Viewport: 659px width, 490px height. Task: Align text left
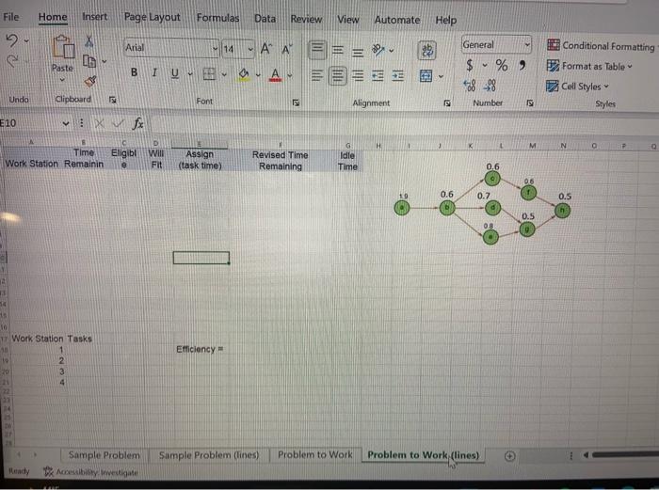click(x=317, y=76)
